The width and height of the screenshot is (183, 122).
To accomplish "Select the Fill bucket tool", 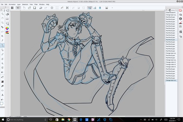I will [x=2, y=77].
